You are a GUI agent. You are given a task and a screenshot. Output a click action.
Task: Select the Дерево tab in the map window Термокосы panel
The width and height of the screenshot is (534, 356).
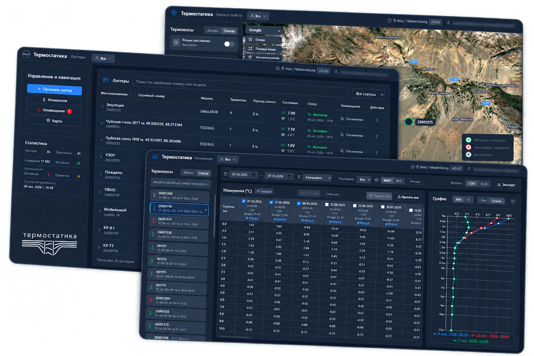[212, 31]
